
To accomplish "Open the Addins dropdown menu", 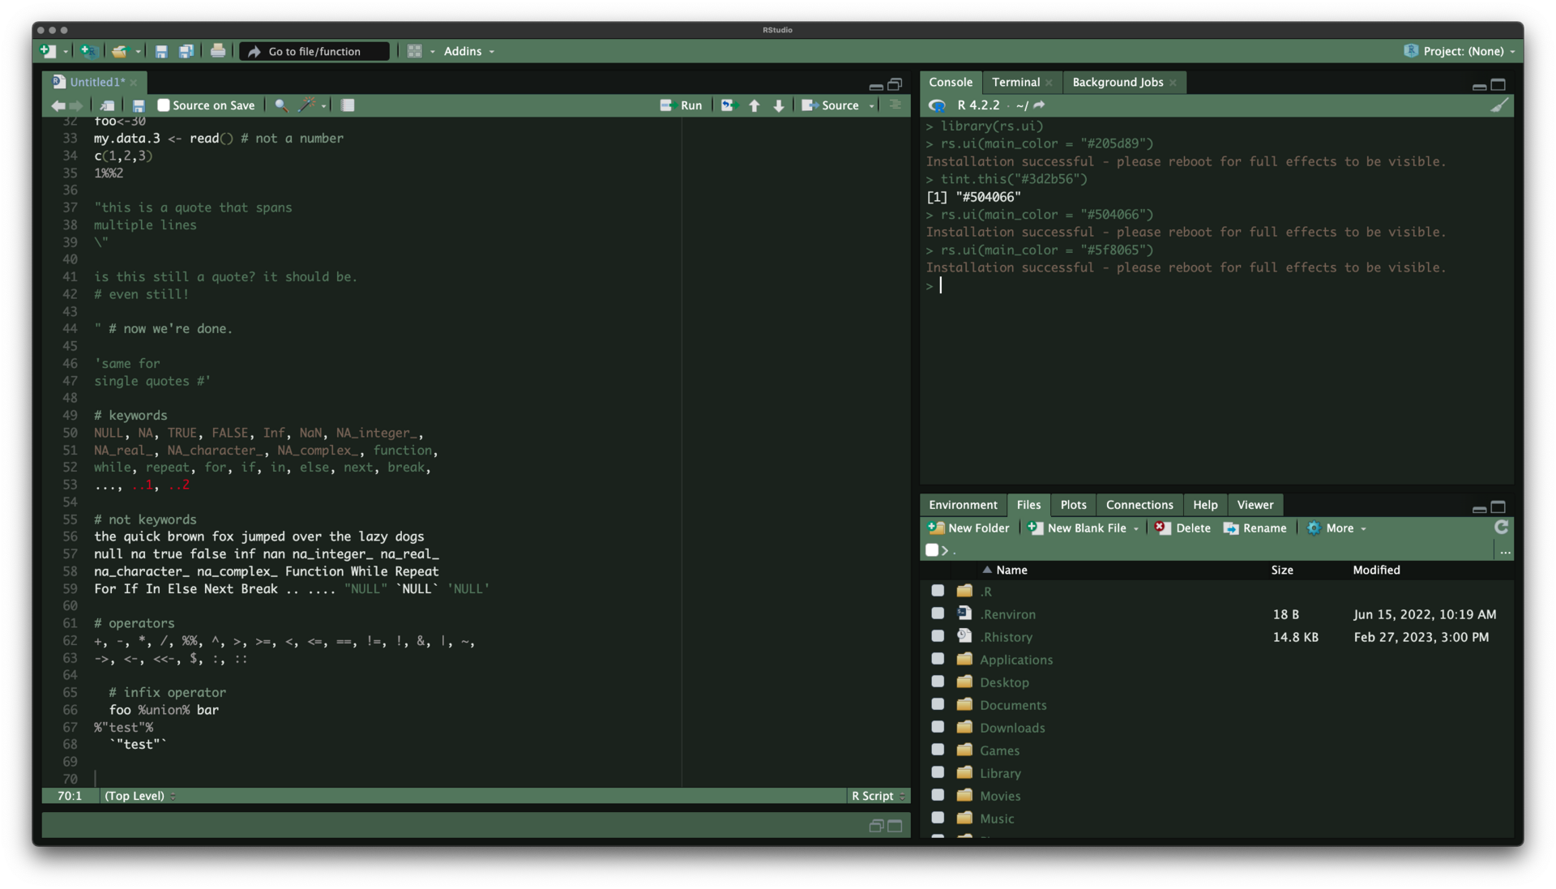I will pyautogui.click(x=468, y=51).
